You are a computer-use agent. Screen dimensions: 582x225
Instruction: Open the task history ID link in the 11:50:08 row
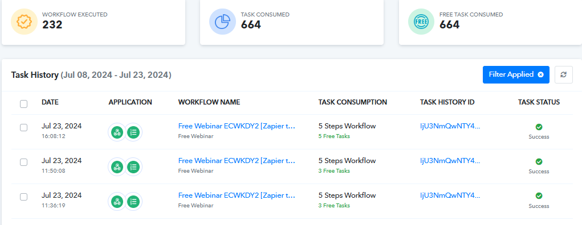pyautogui.click(x=450, y=161)
